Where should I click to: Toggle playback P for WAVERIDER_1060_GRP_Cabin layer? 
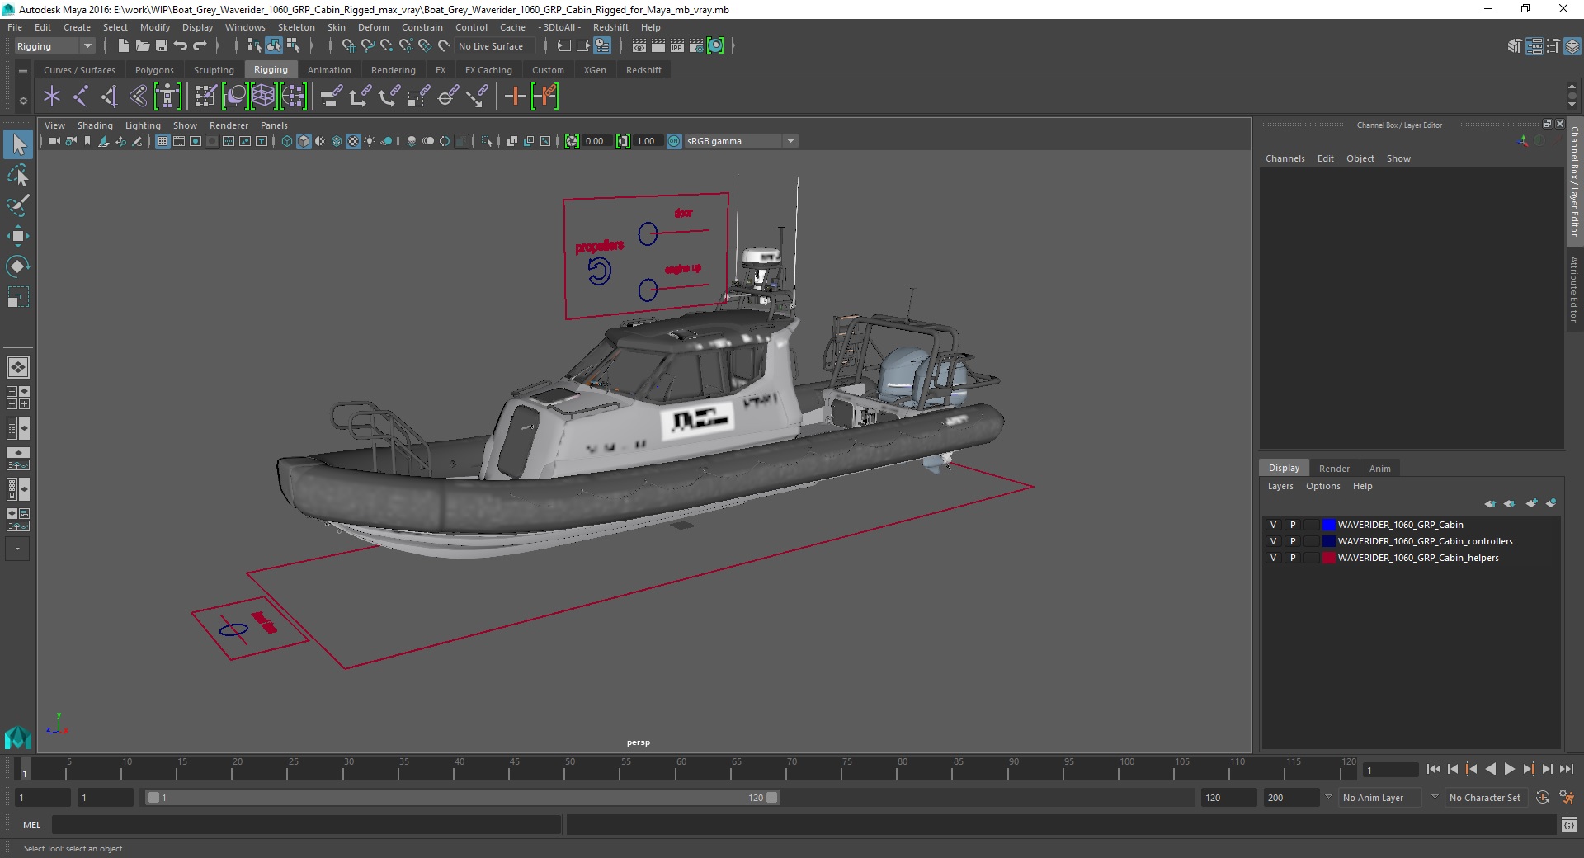coord(1293,525)
